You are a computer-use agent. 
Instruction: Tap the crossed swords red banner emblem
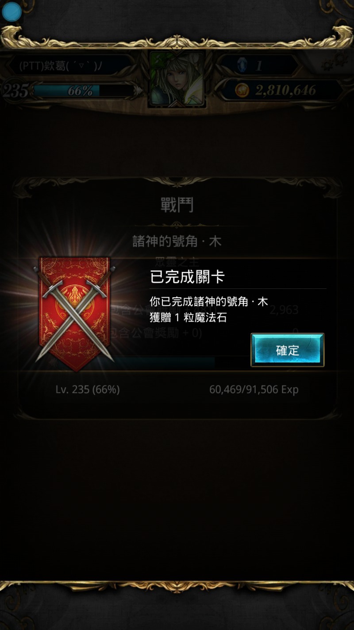coord(74,313)
